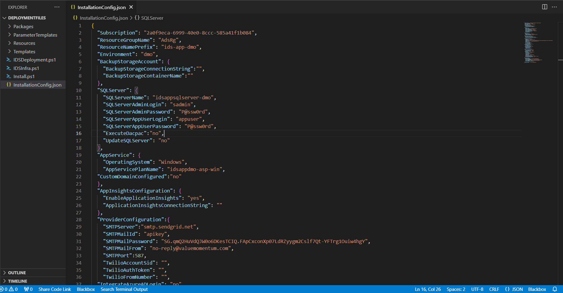Select InstallationConfig.json in file tree

[x=33, y=85]
